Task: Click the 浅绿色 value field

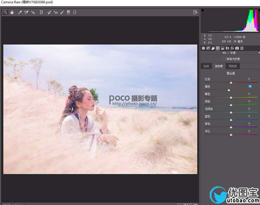Action: (249, 109)
